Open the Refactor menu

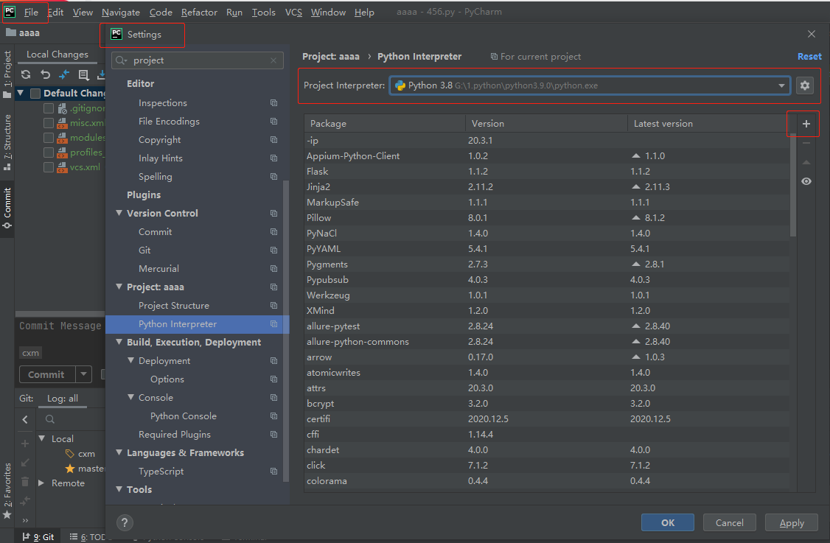199,13
